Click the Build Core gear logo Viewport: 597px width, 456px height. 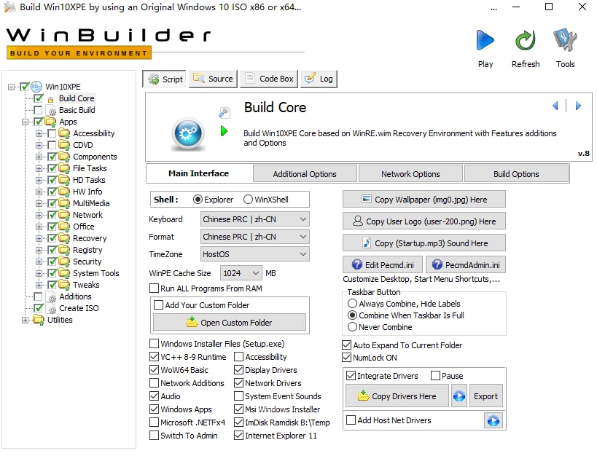[188, 133]
